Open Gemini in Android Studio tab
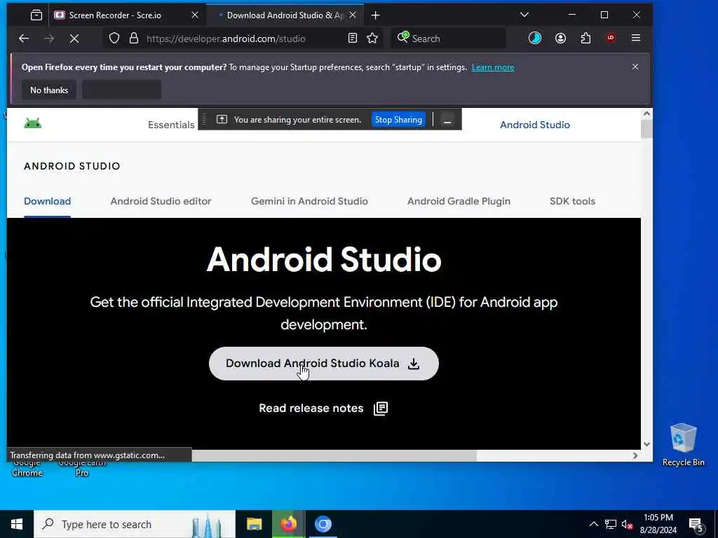 (309, 201)
